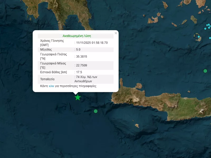Click the origin time 11/11/2025 01:58:18.70
Screen dimensions: 211x158
coord(92,43)
